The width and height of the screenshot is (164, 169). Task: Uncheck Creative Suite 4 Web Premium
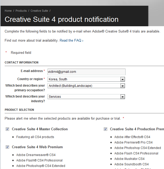point(8,147)
